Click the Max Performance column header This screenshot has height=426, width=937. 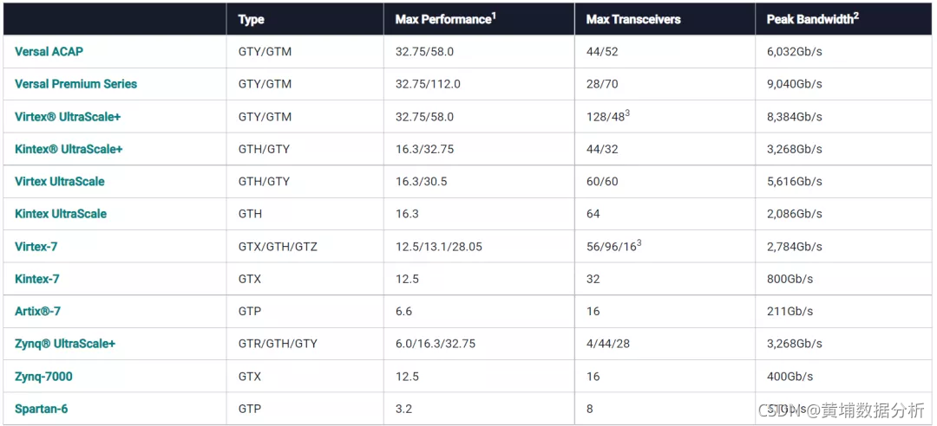[x=446, y=19]
